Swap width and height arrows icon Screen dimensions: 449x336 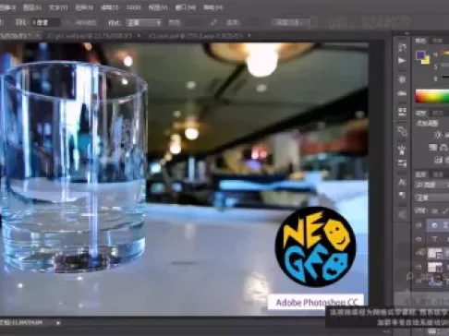(x=213, y=22)
